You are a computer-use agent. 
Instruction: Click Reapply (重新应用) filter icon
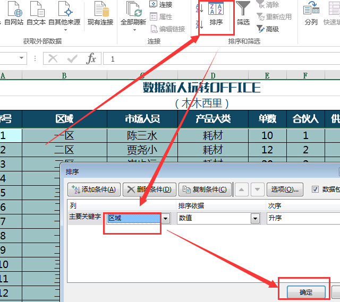tap(274, 16)
